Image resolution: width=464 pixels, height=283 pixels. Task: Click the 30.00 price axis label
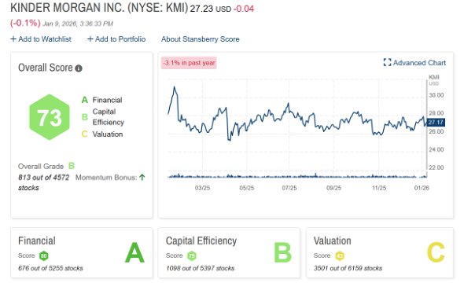click(436, 95)
